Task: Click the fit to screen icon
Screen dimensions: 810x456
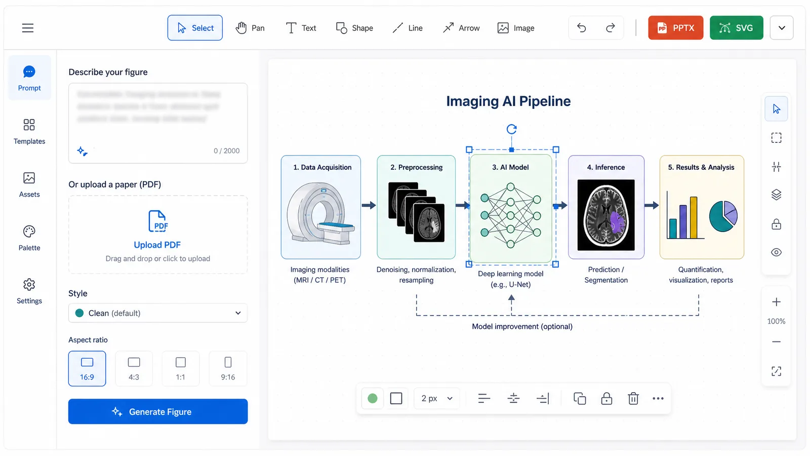Action: tap(776, 371)
